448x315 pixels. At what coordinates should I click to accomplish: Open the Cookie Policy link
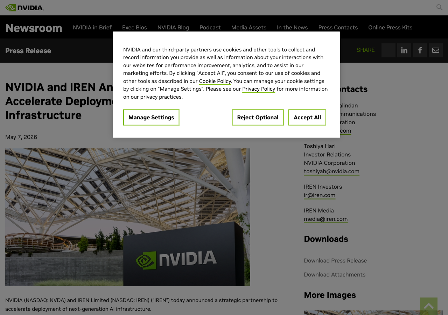pyautogui.click(x=215, y=81)
